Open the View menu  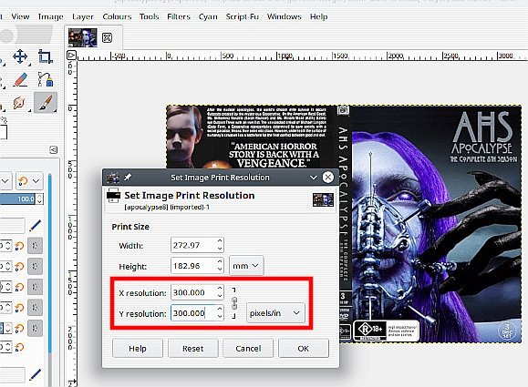pos(20,16)
